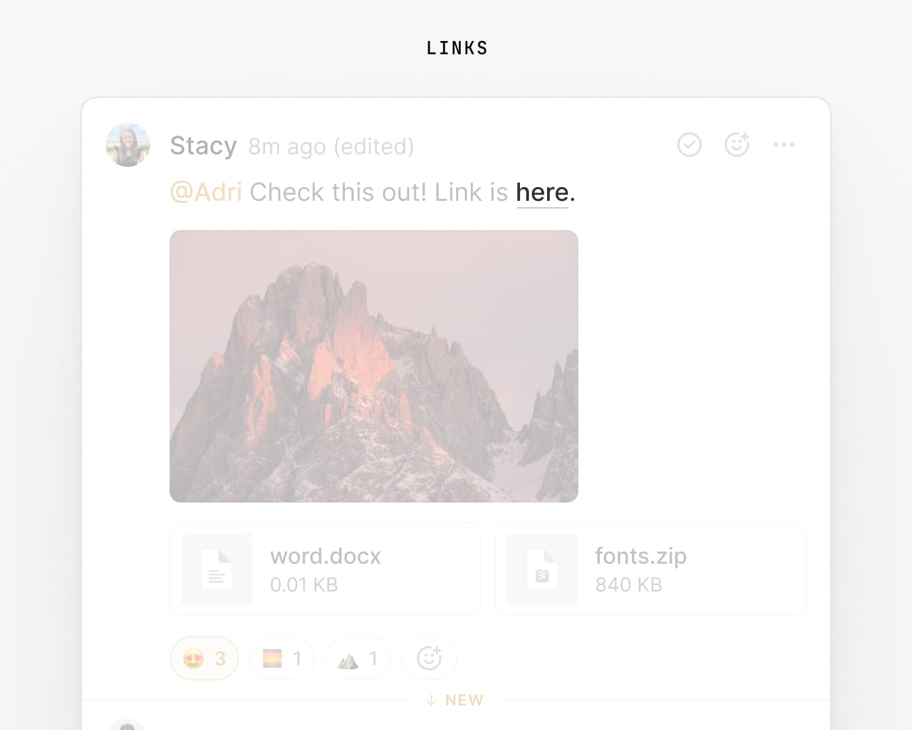Jump to new comments via NEW indicator

click(x=455, y=700)
